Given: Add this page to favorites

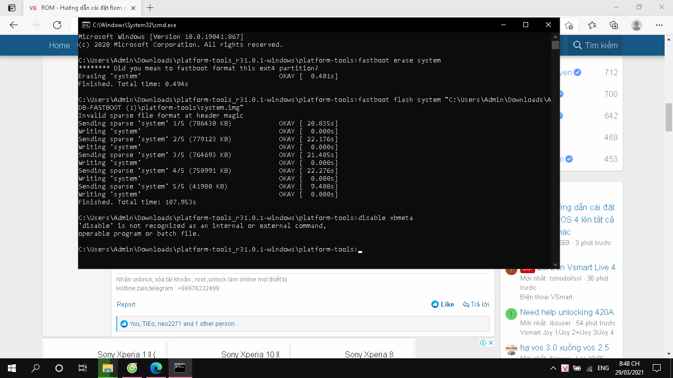Looking at the screenshot, I should coord(569,25).
